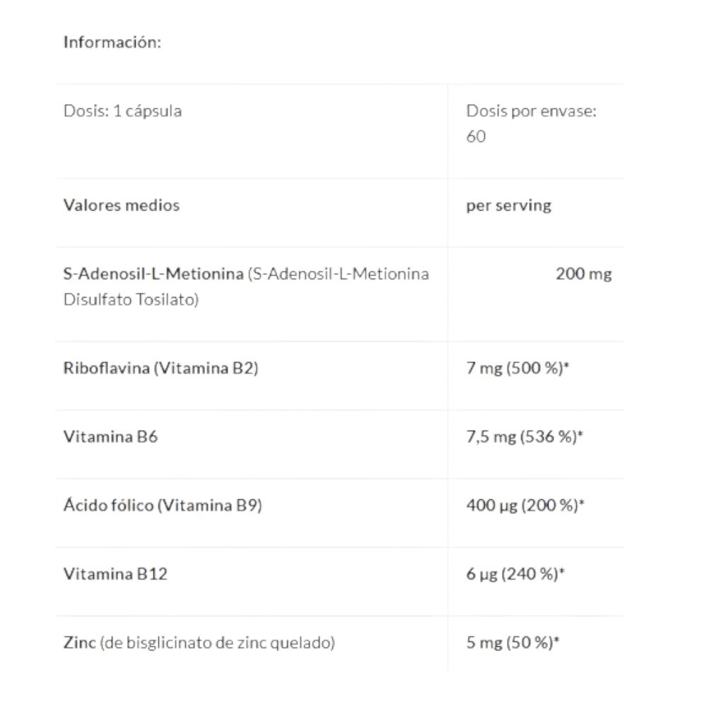Click the 'per serving' column header
The height and width of the screenshot is (707, 707).
click(x=508, y=206)
